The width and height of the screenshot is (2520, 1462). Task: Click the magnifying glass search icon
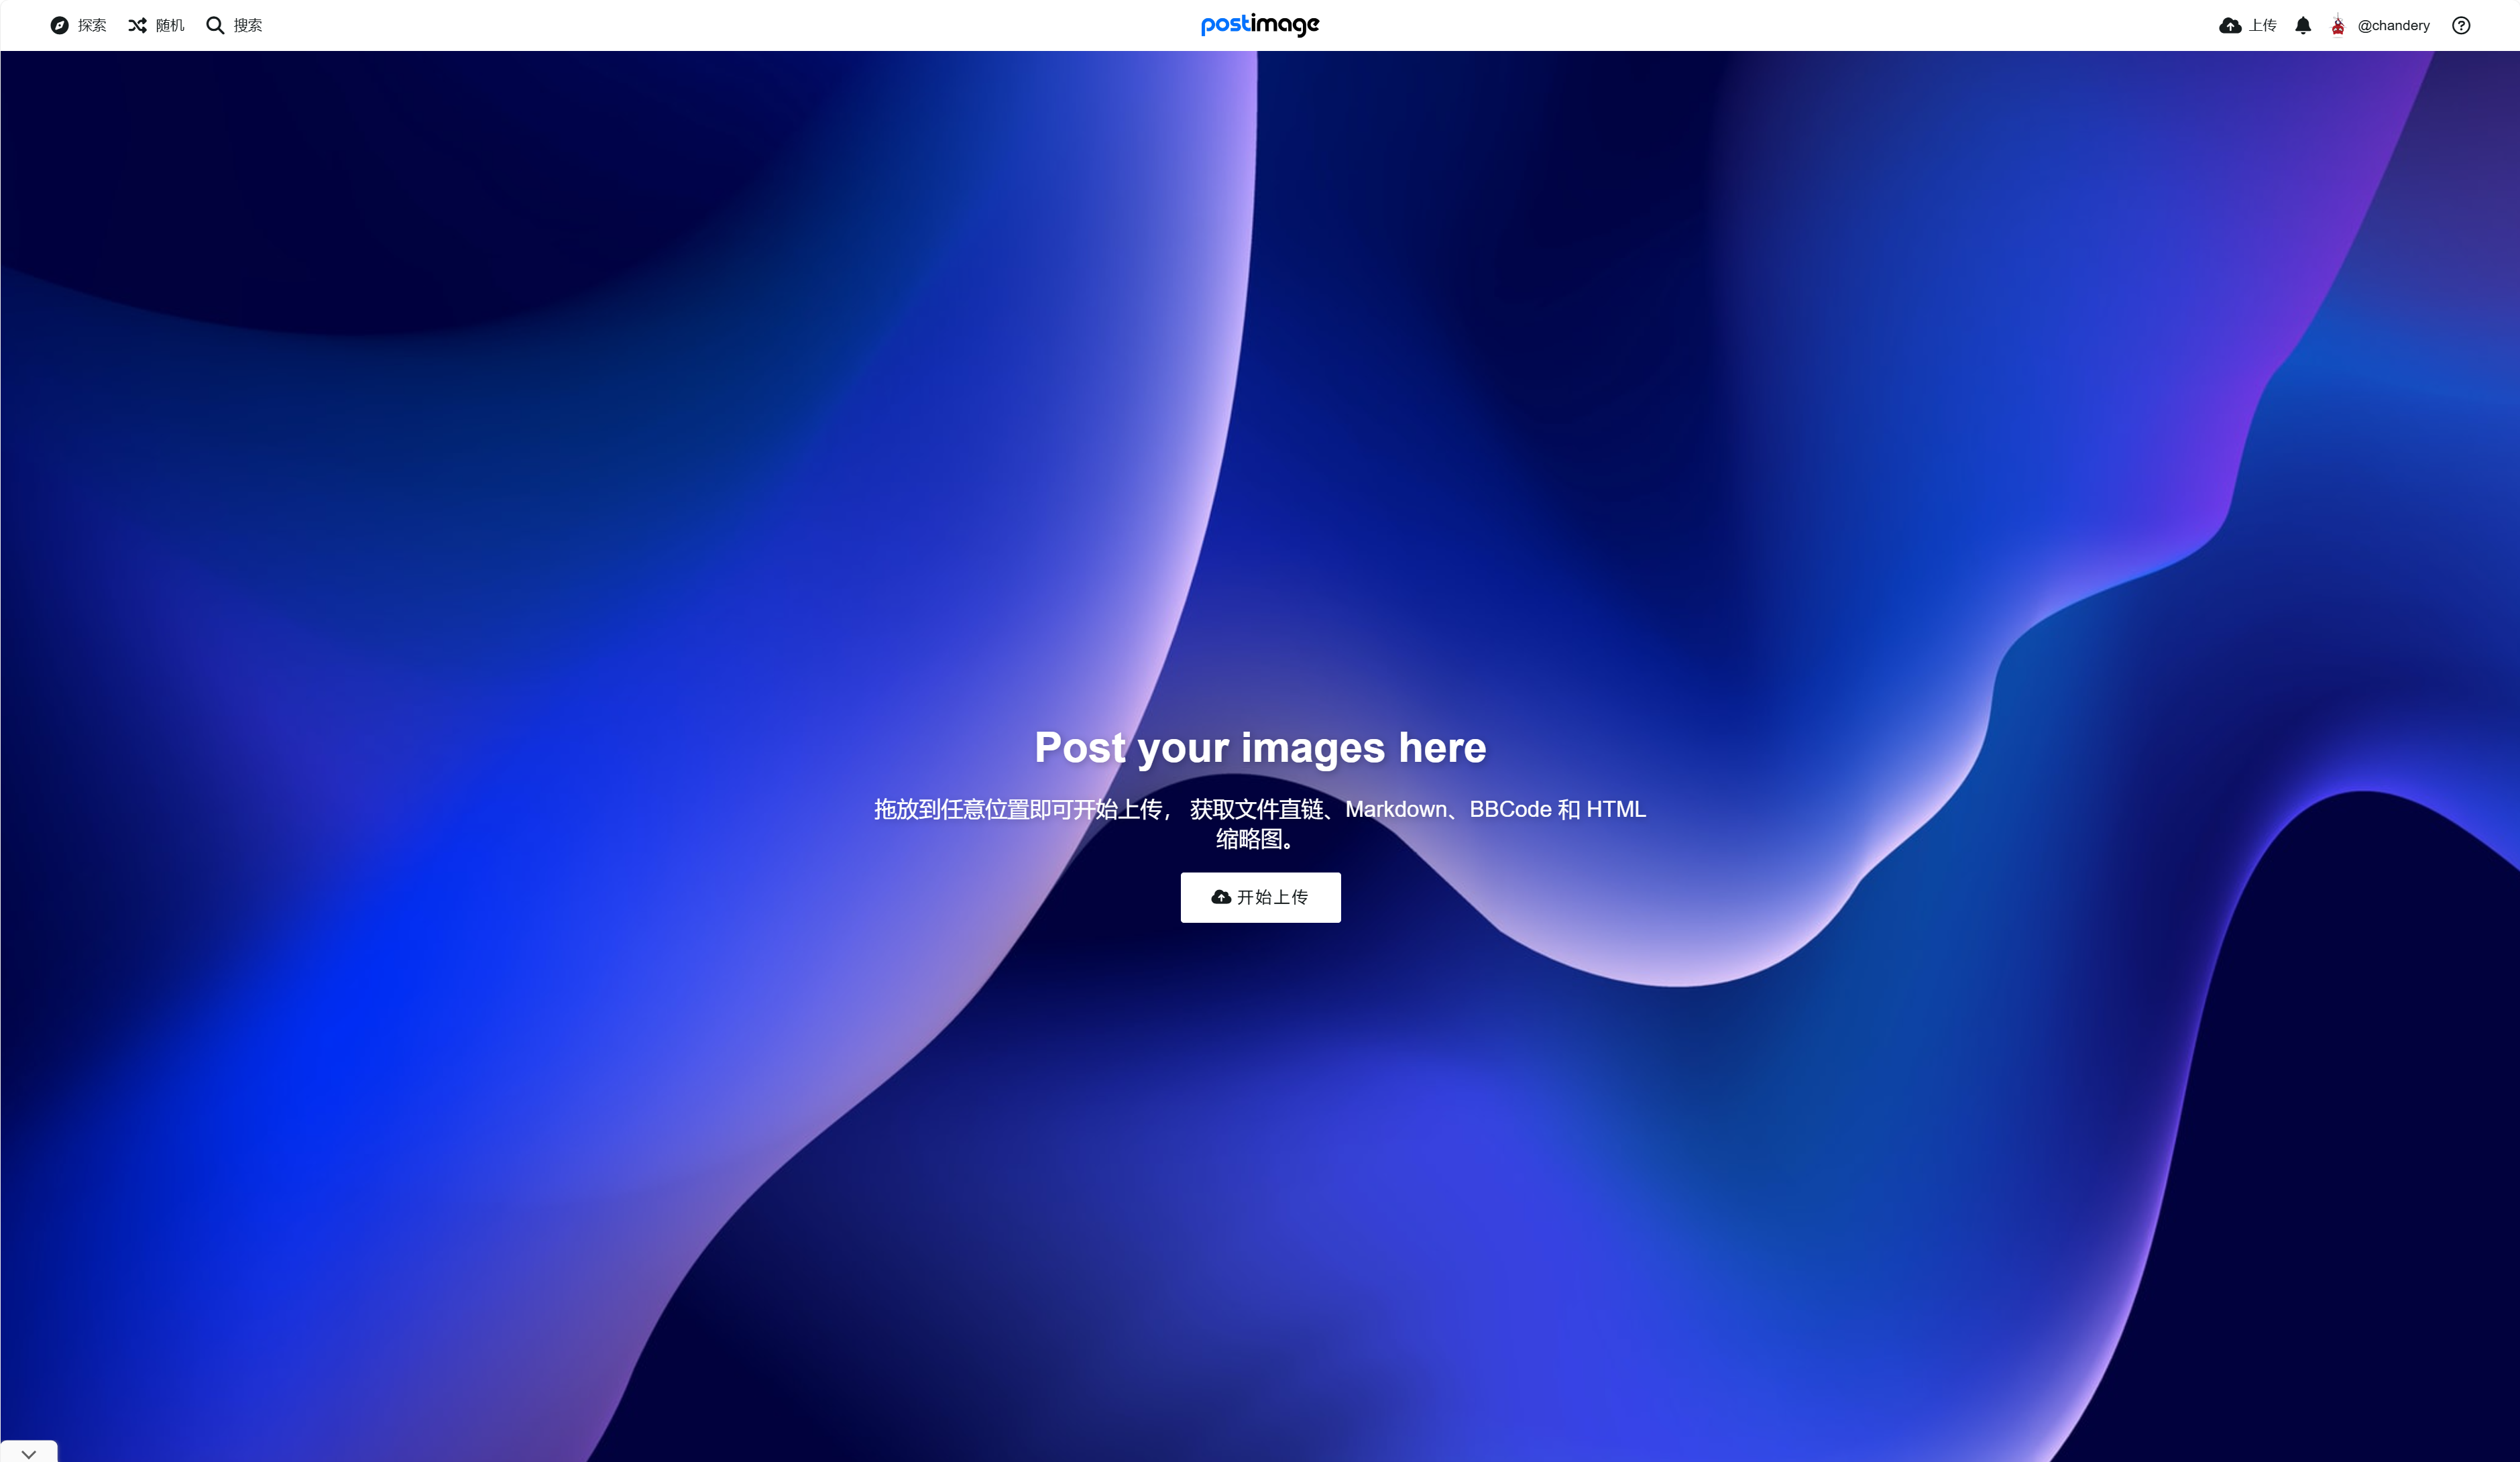coord(215,25)
